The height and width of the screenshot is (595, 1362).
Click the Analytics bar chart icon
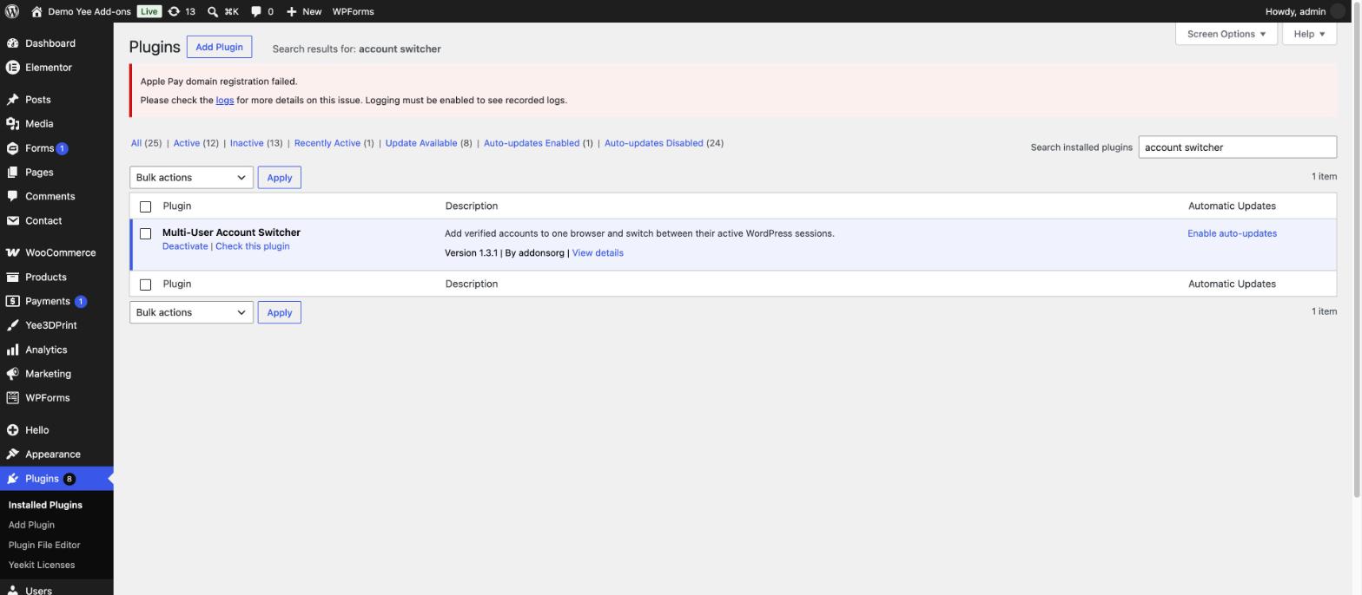click(x=12, y=350)
